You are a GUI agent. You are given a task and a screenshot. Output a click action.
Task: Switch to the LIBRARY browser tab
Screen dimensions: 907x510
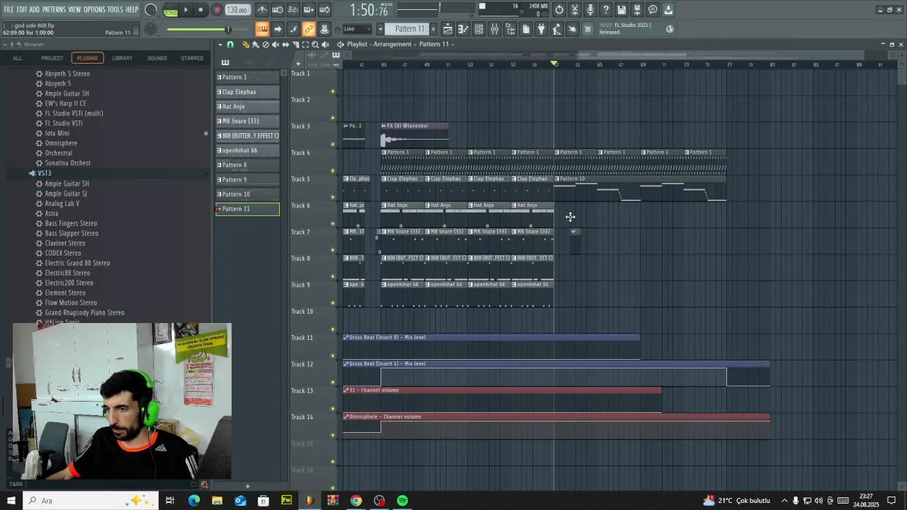coord(122,58)
